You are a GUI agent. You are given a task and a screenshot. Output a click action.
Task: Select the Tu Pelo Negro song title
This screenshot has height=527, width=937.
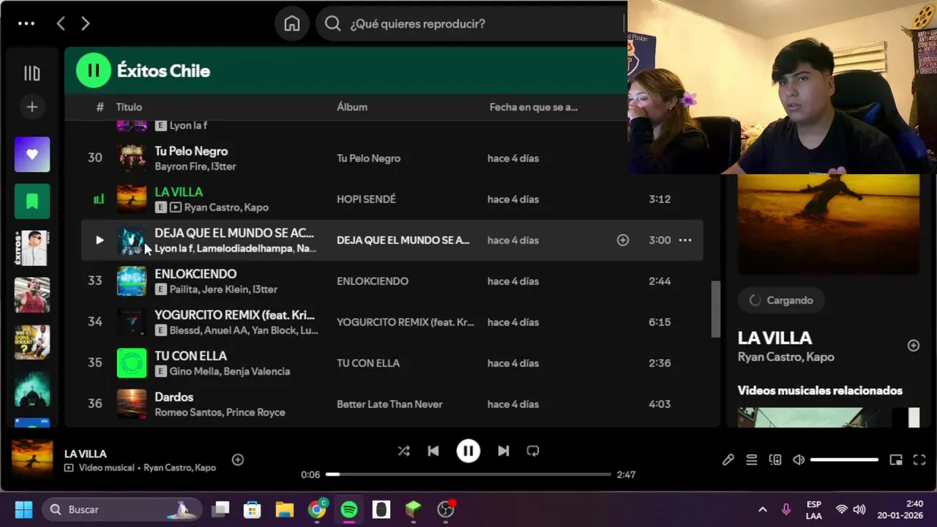191,151
